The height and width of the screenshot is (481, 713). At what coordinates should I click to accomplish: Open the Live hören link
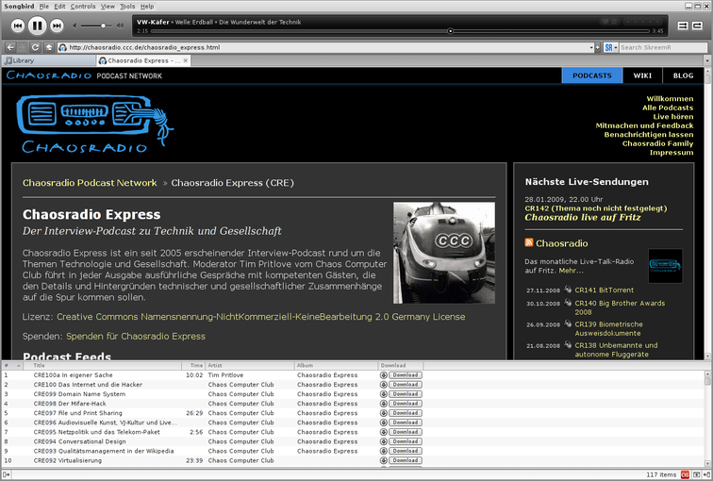673,116
